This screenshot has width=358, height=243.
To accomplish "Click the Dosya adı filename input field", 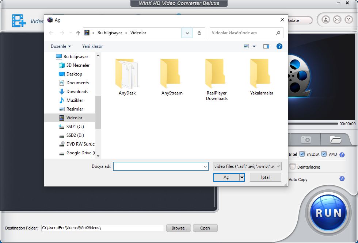I will point(158,167).
